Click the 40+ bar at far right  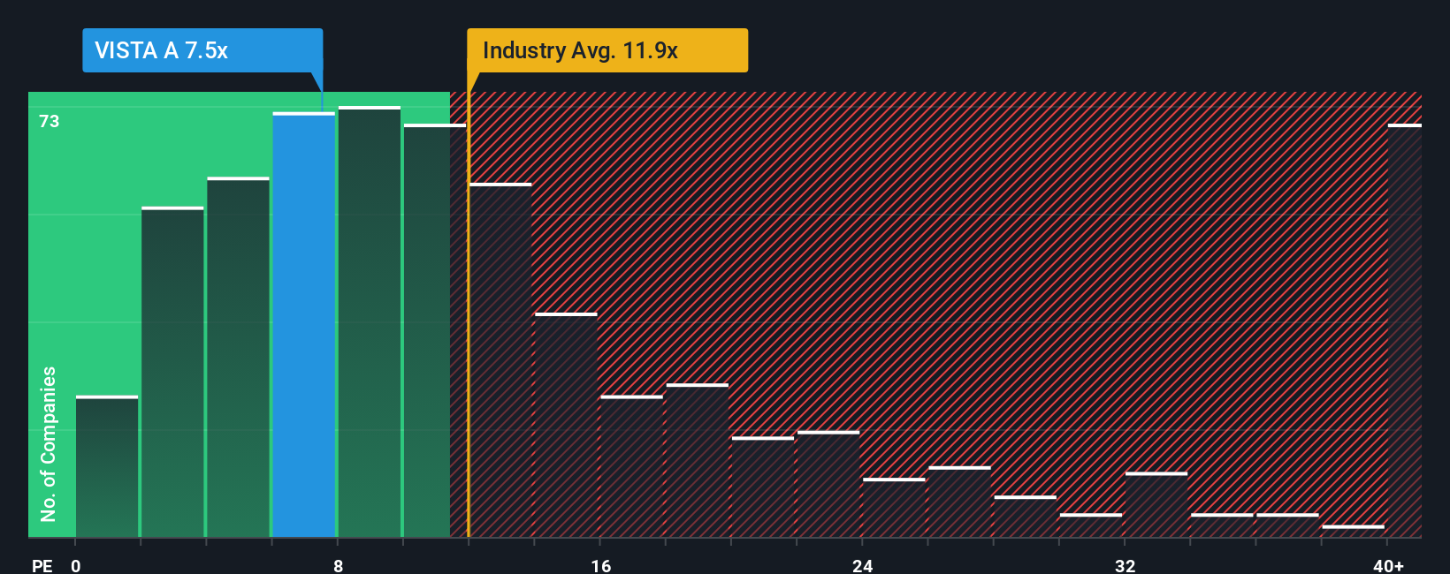click(x=1405, y=331)
